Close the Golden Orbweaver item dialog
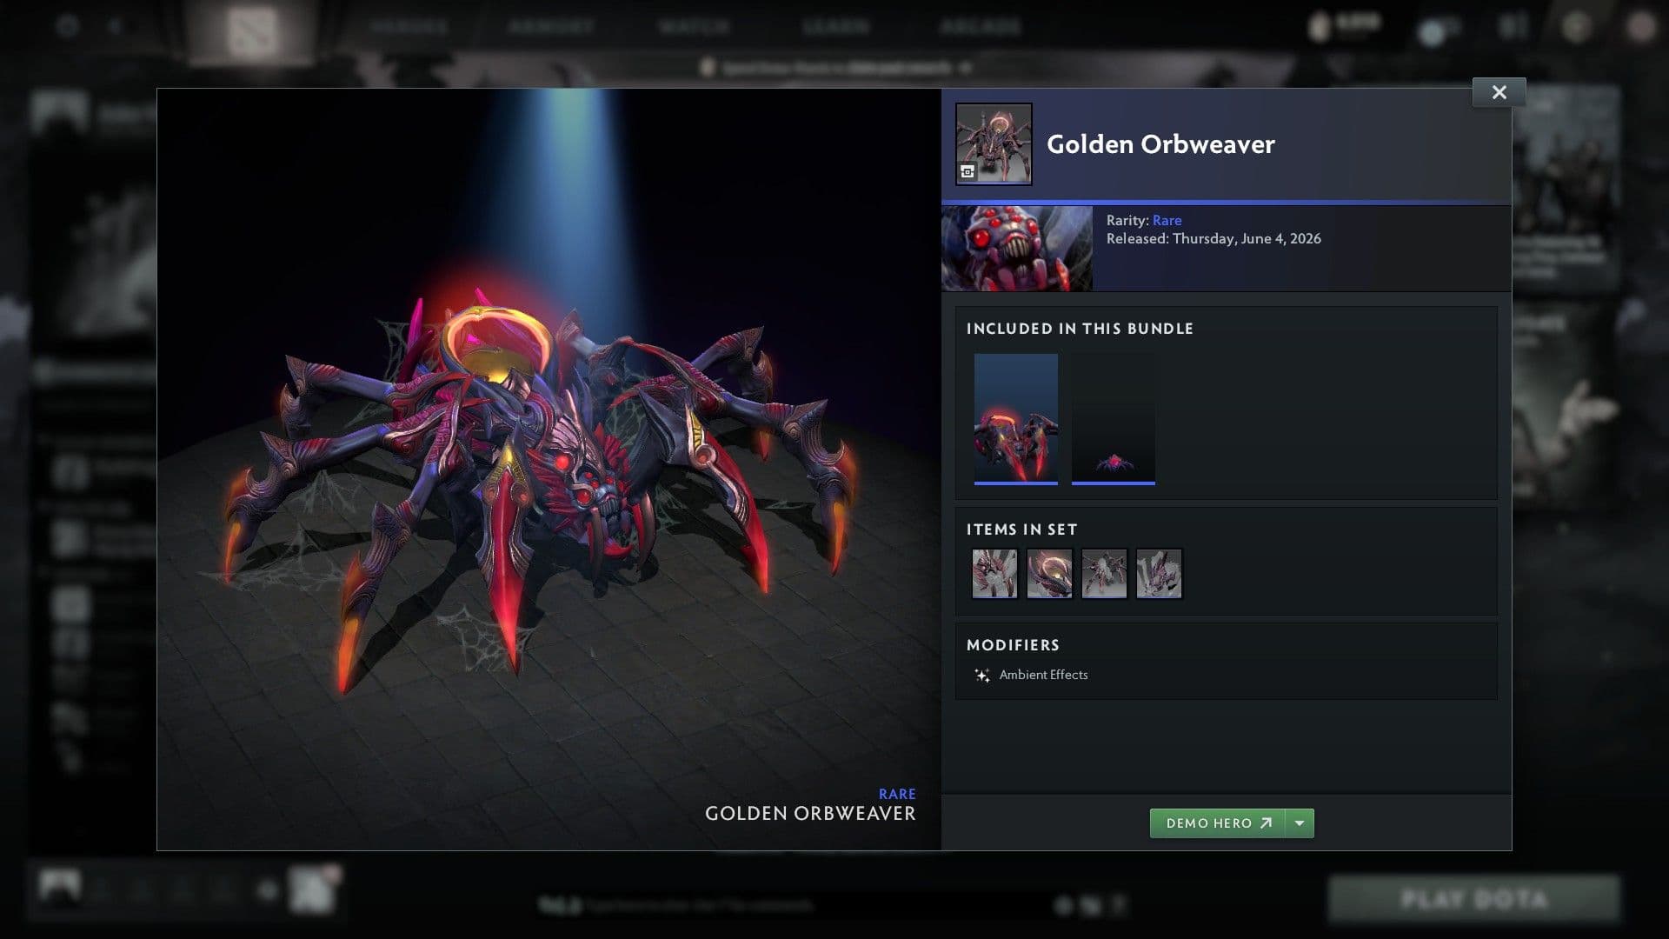Screen dimensions: 1669x939 coord(1499,92)
